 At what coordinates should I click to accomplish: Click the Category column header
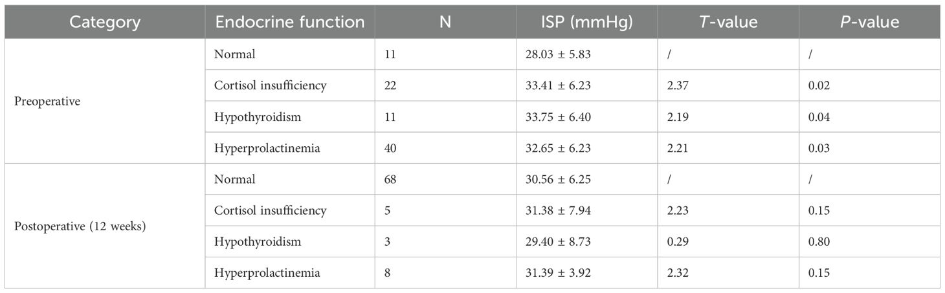105,22
